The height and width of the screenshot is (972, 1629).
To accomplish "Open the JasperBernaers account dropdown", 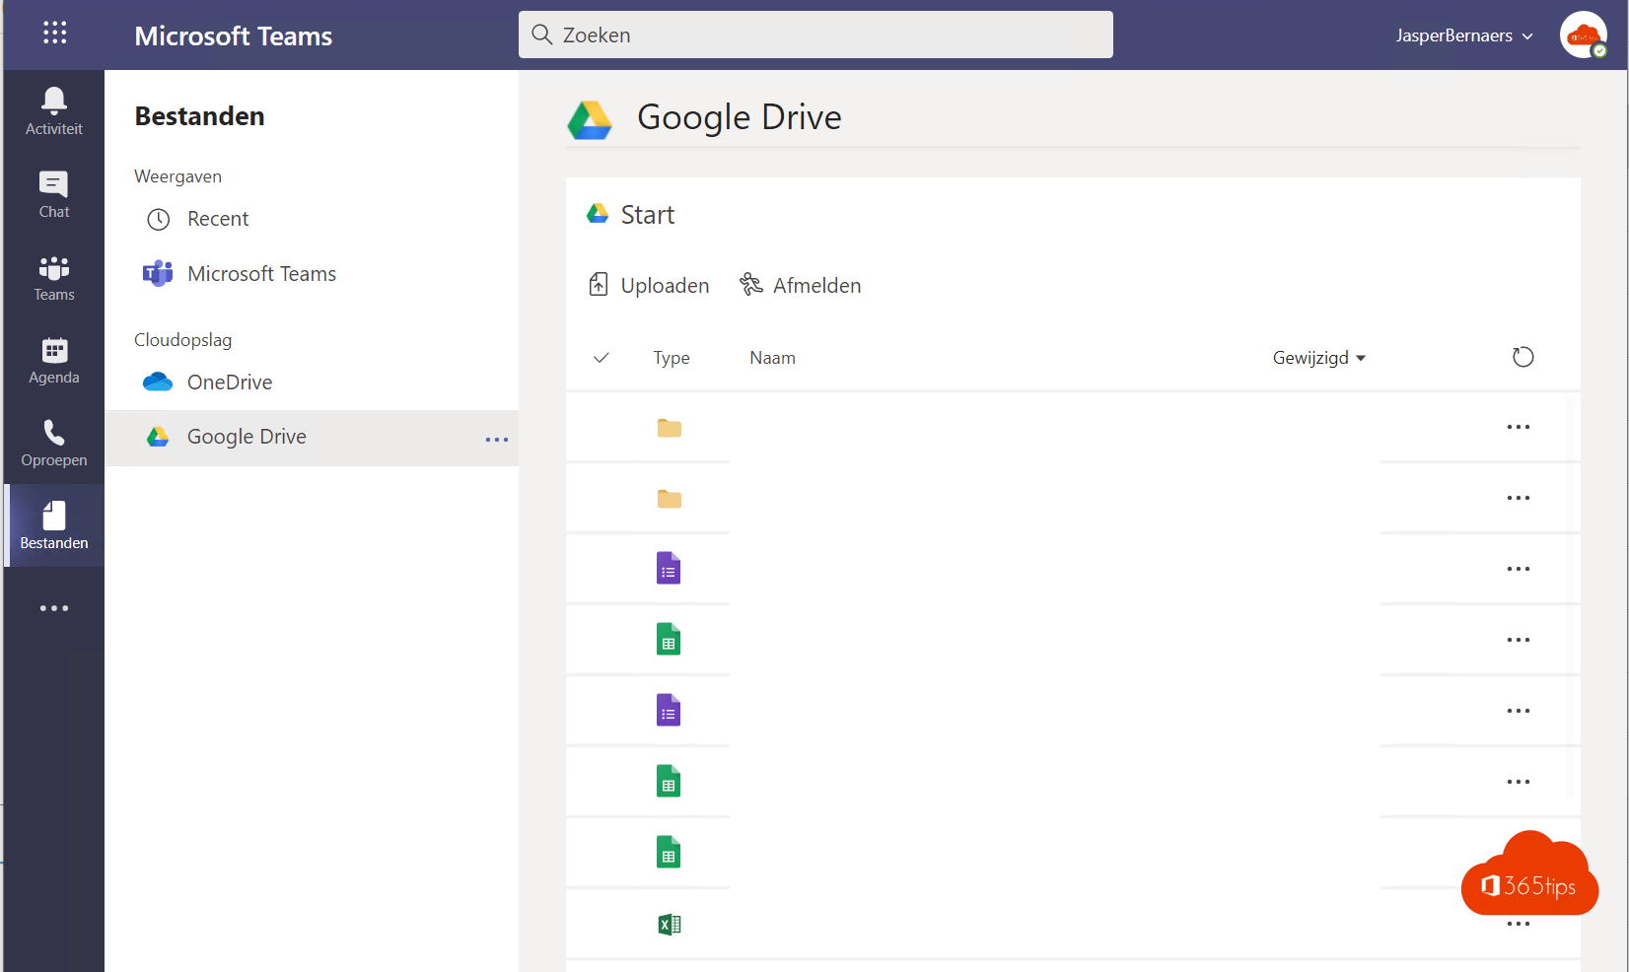I will point(1463,35).
